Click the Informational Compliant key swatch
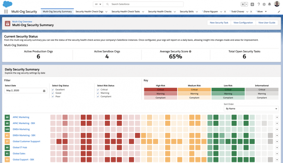This screenshot has width=283, height=163. pos(262,98)
